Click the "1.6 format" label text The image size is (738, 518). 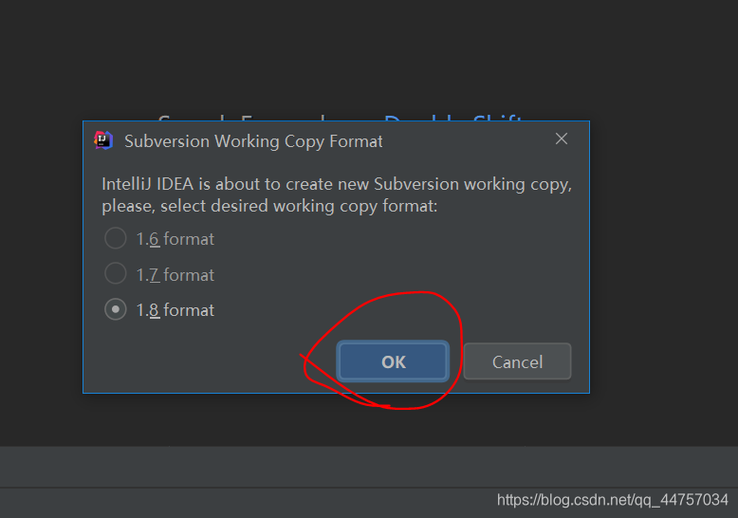[x=175, y=239]
